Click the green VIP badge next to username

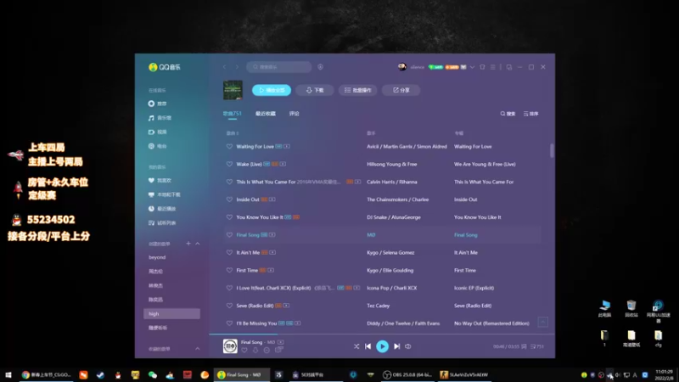coord(435,67)
